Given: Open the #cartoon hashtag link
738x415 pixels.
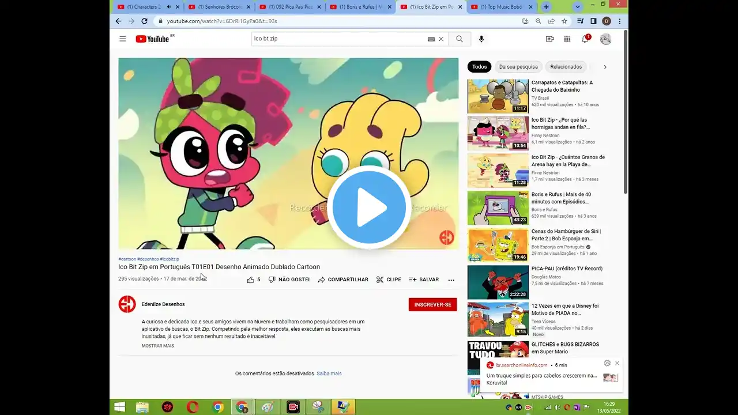Looking at the screenshot, I should coord(127,259).
